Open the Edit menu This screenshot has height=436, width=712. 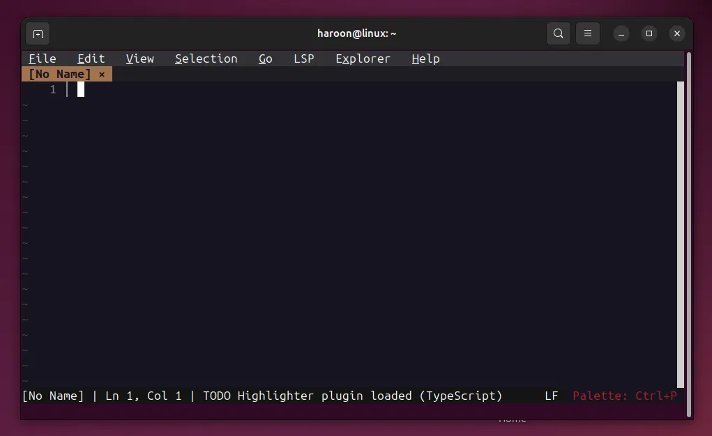tap(91, 59)
